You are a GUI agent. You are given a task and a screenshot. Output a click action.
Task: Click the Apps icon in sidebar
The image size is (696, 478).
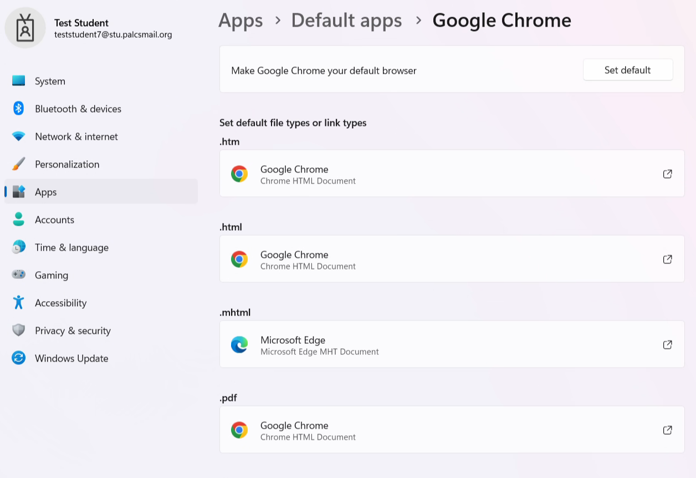click(x=19, y=192)
